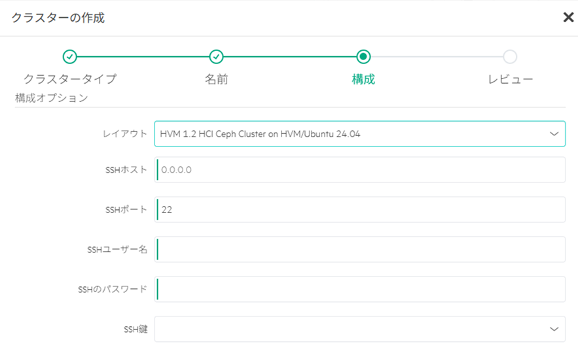Click the 構成オプション section heading
This screenshot has height=355, width=578.
coord(51,98)
